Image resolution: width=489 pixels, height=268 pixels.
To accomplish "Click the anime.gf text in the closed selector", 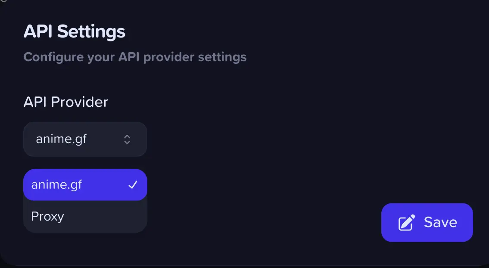I will click(x=61, y=140).
